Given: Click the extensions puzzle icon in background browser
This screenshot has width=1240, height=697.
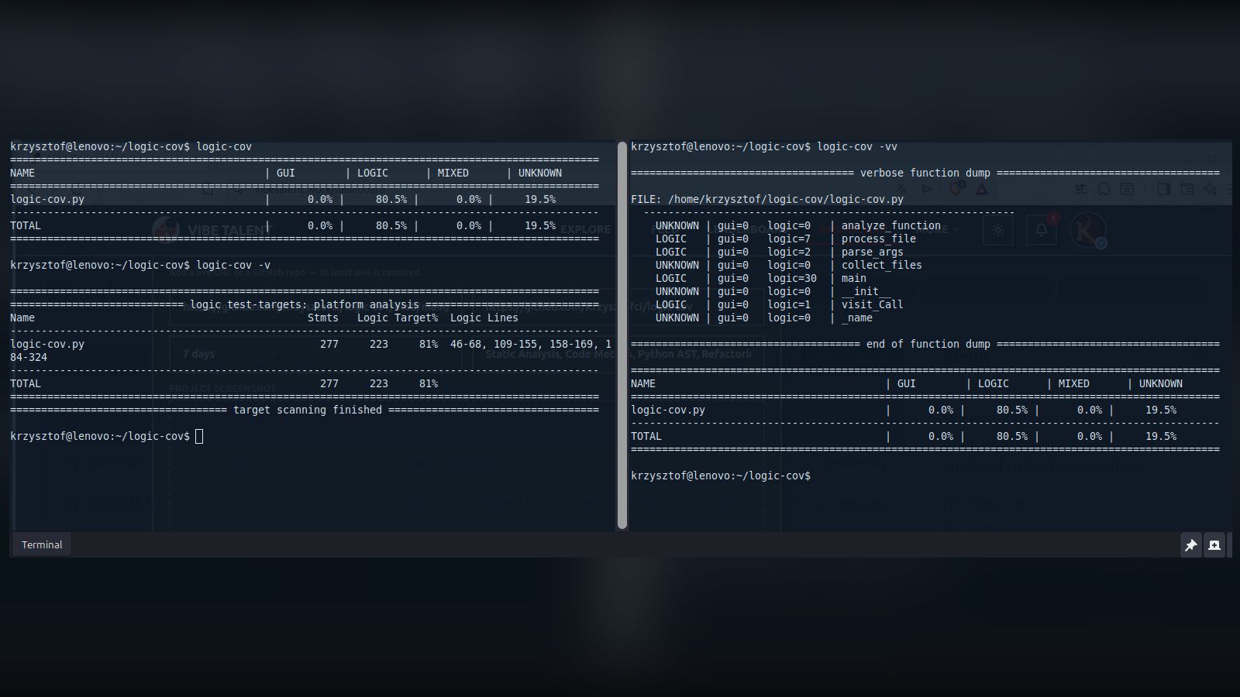Looking at the screenshot, I should click(x=1104, y=188).
